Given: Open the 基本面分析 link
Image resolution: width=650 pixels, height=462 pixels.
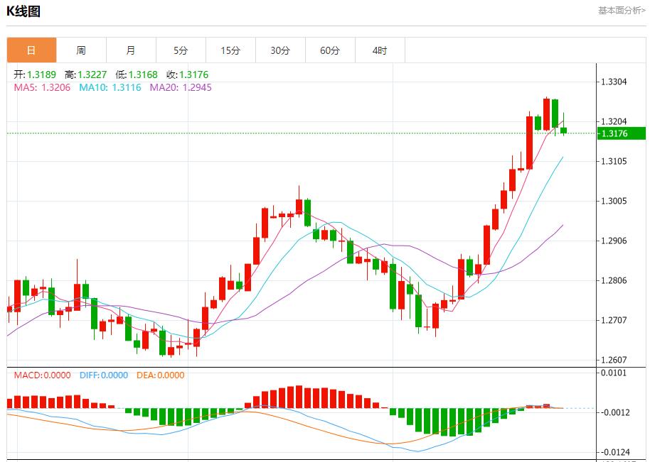Looking at the screenshot, I should [621, 11].
